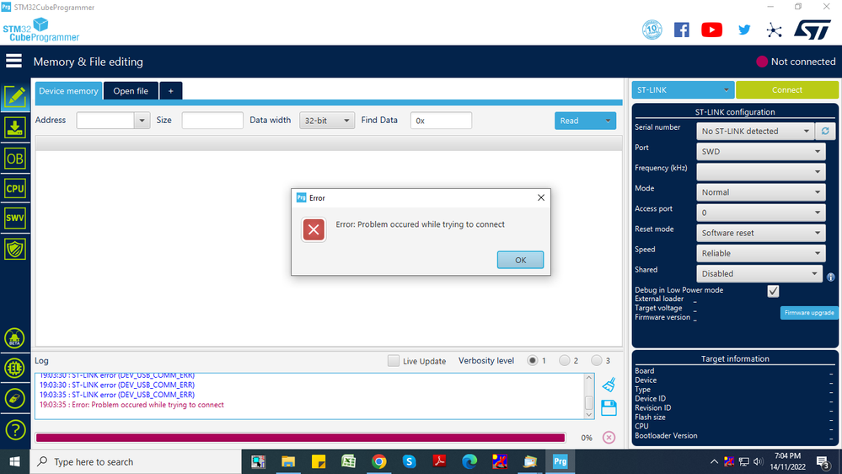Open the Shared Disabled dropdown

click(759, 274)
